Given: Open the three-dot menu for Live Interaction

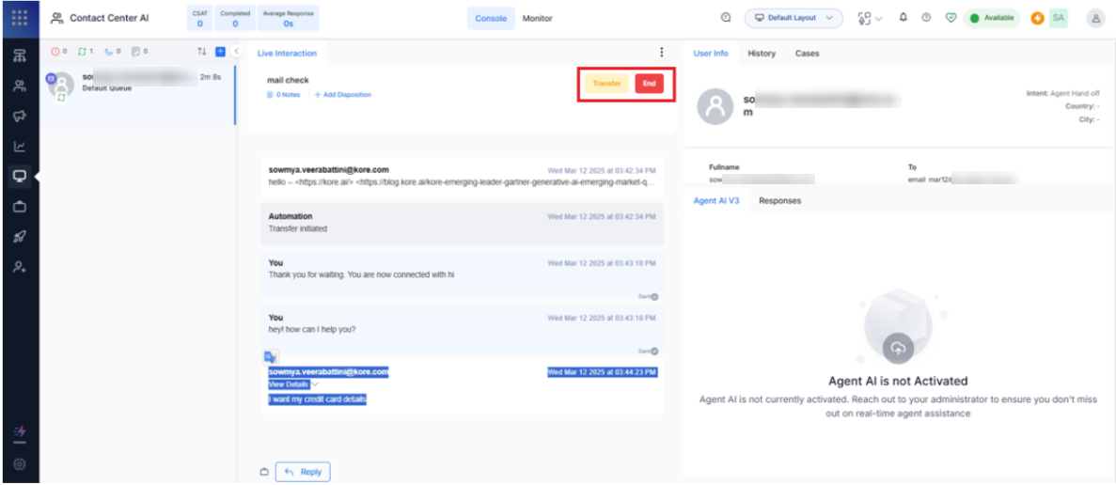Looking at the screenshot, I should 661,53.
